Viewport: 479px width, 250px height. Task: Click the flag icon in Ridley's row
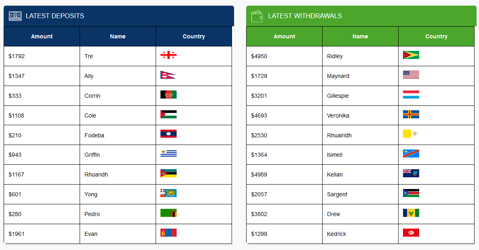coord(411,55)
